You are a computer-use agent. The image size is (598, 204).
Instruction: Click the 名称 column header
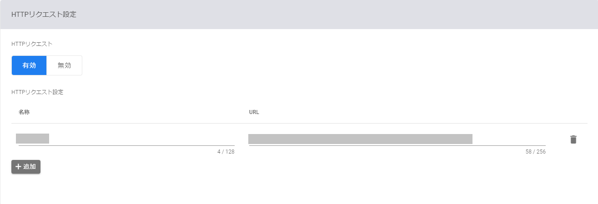coord(24,112)
